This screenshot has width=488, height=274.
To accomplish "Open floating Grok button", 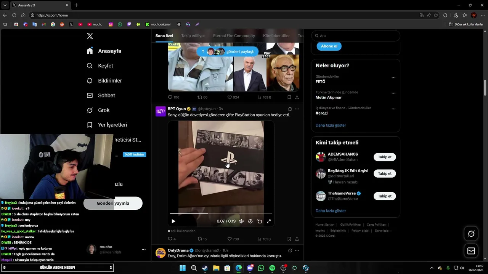I will (471, 234).
